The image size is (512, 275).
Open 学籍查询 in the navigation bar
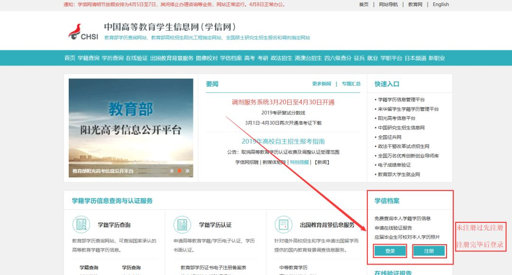89,58
